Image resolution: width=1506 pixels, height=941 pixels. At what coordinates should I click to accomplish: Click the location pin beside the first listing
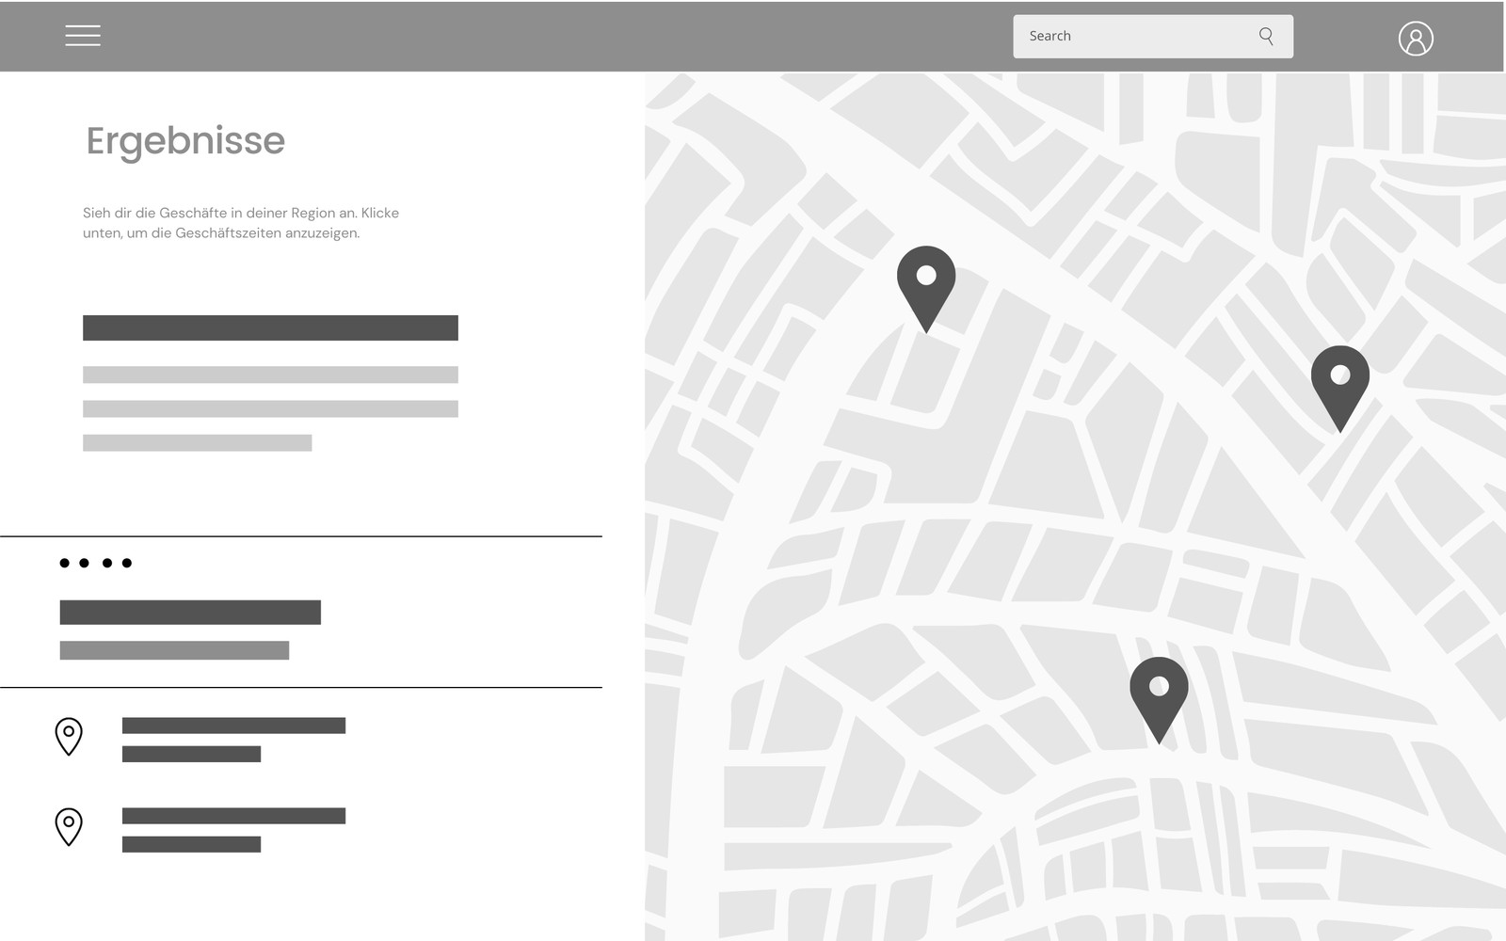click(x=68, y=737)
